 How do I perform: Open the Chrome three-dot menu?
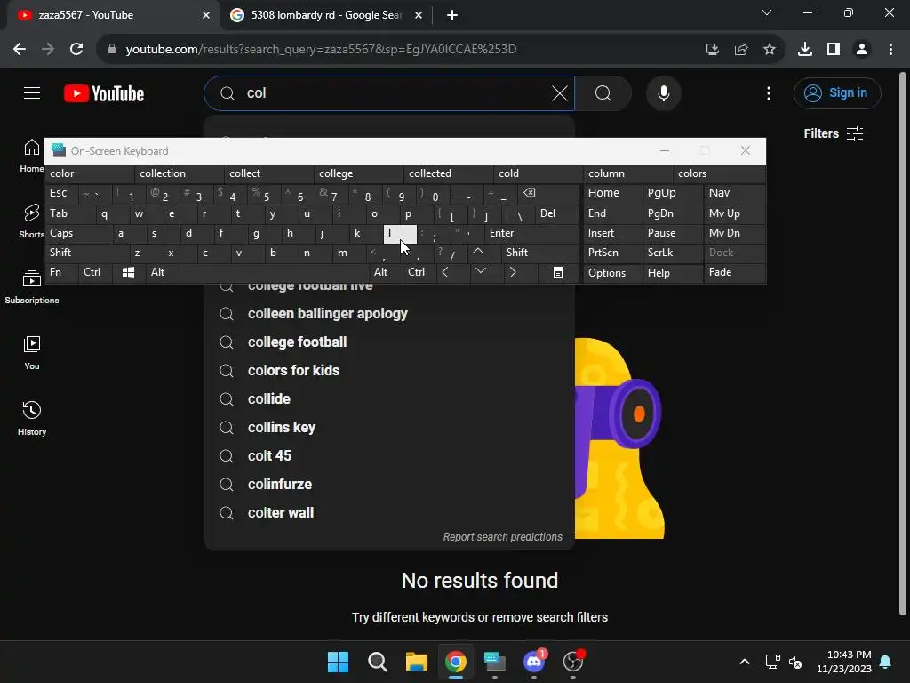coord(890,50)
